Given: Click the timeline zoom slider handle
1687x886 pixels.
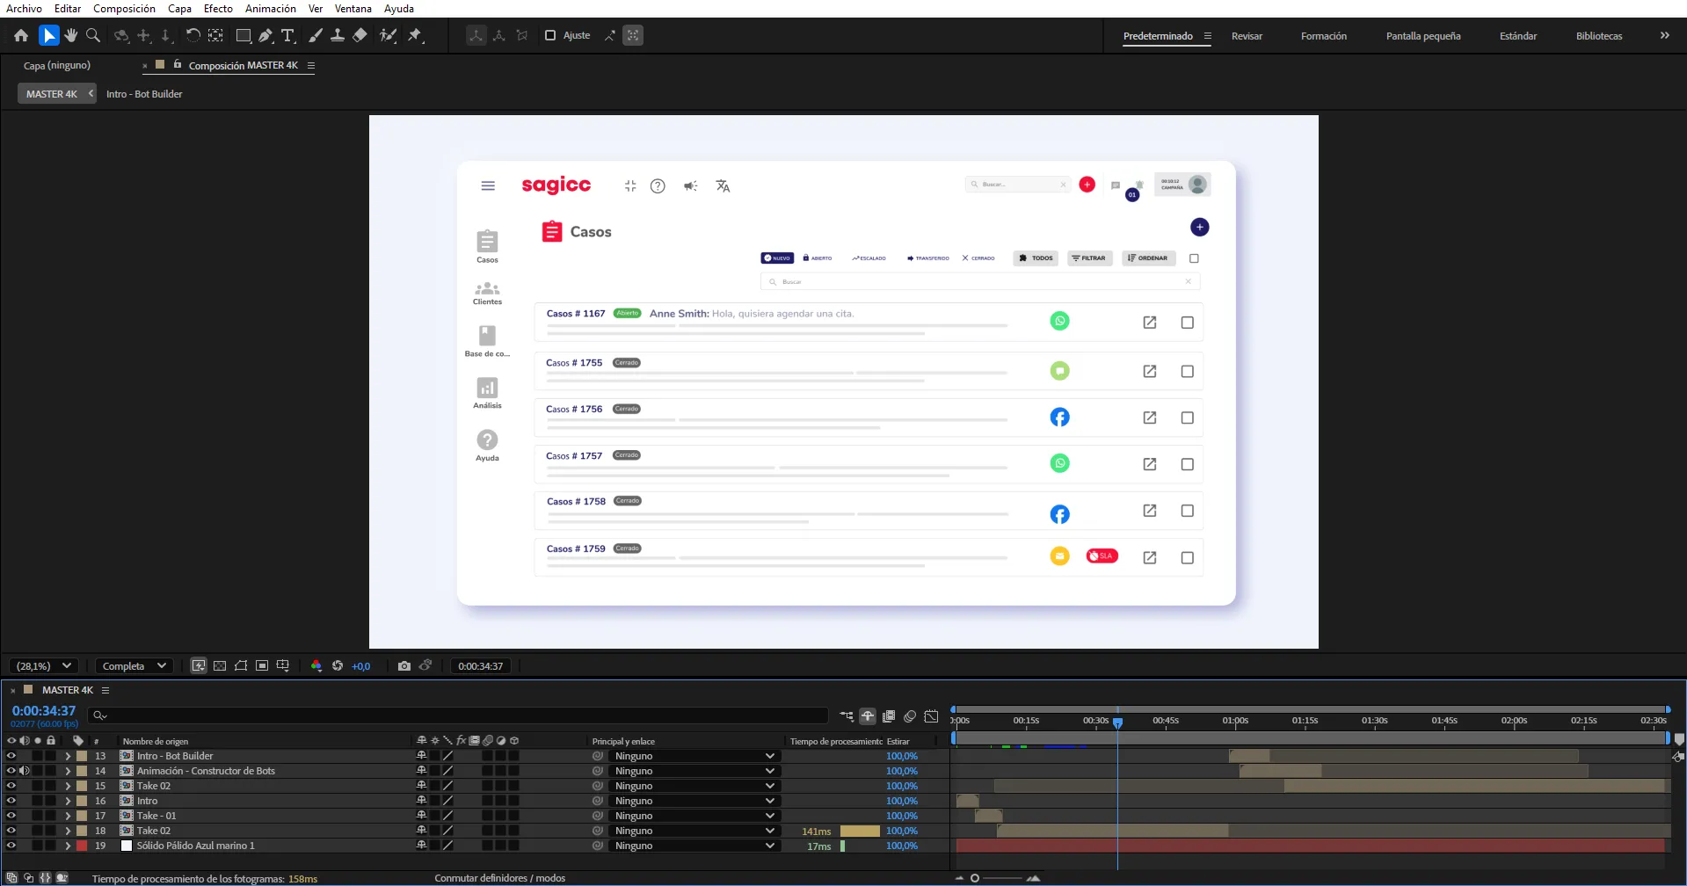Looking at the screenshot, I should point(975,878).
